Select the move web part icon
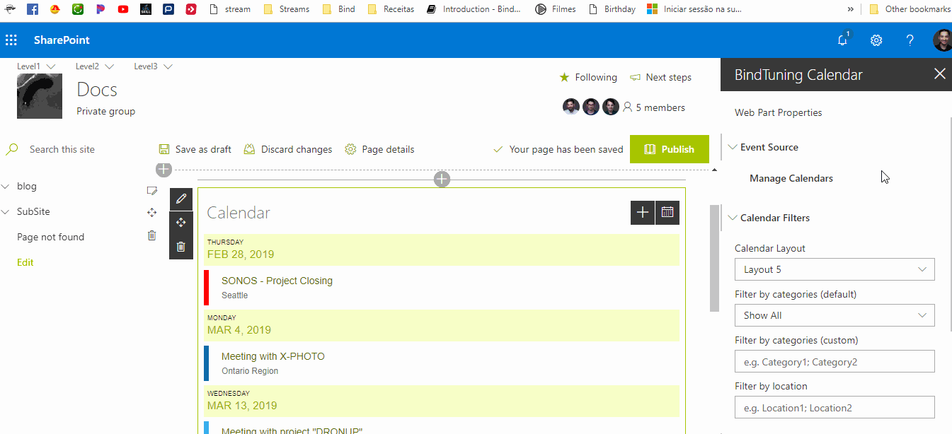 coord(180,223)
